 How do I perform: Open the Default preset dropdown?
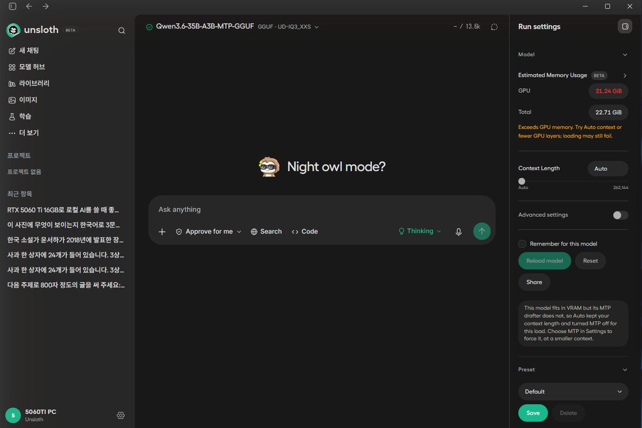pyautogui.click(x=573, y=392)
